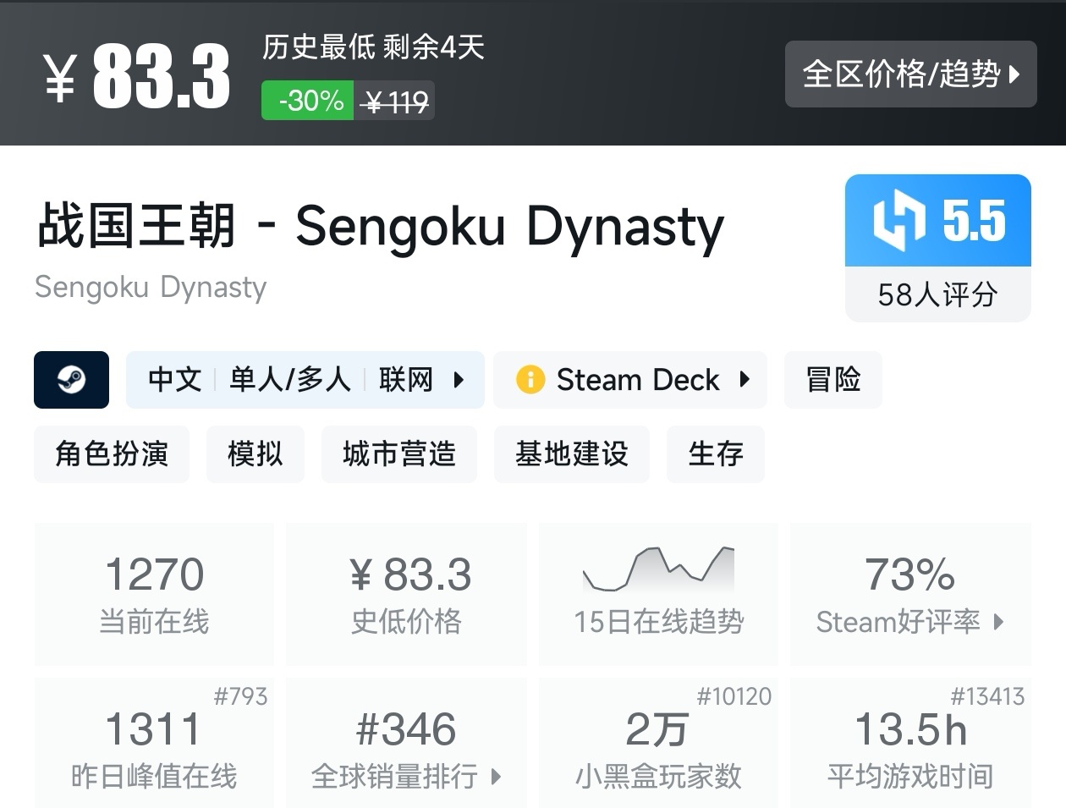Expand the 全区价格/趋势 arrow
This screenshot has width=1066, height=808.
(x=1015, y=74)
